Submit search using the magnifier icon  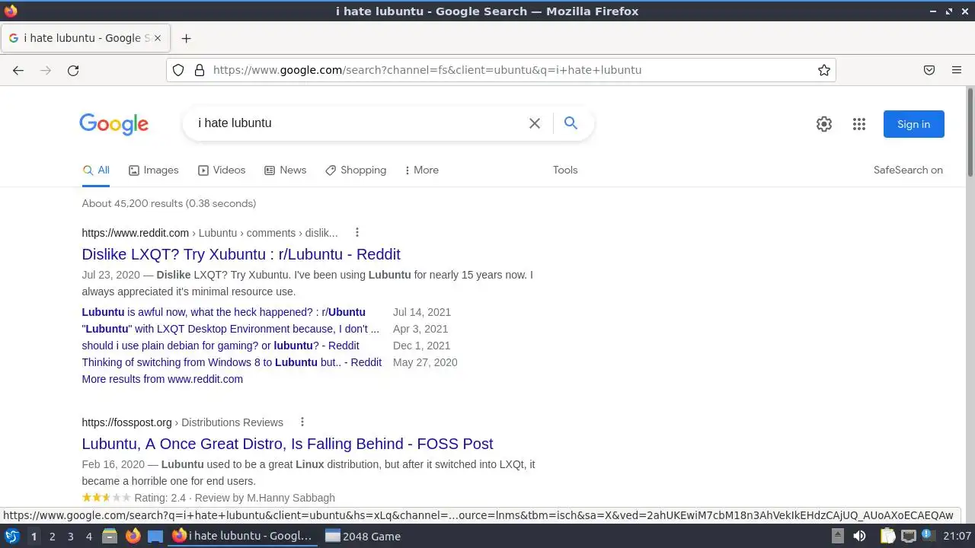(571, 123)
